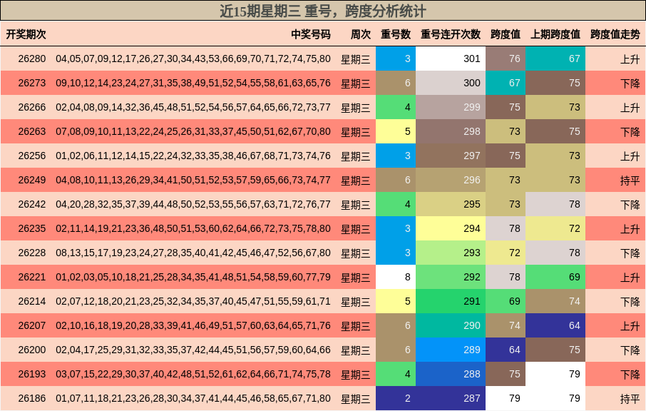This screenshot has height=411, width=646.
Task: Select the 中奖号码 column header
Action: pos(311,34)
